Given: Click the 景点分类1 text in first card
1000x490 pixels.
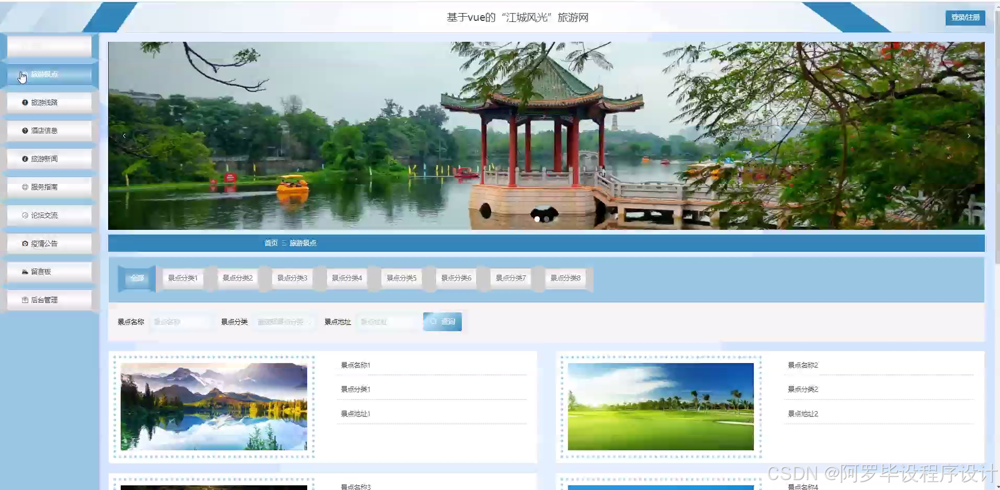Looking at the screenshot, I should [355, 389].
